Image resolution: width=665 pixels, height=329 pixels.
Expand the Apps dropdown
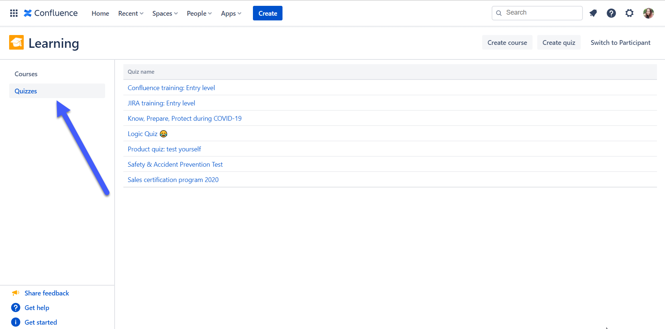[231, 13]
